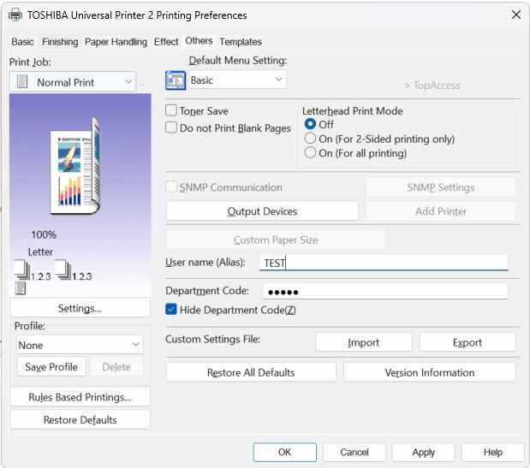Click the first collate pages icon
530x468 pixels.
[22, 270]
